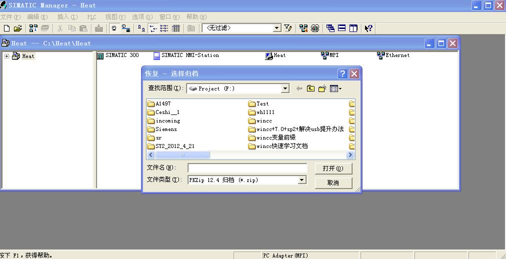Image resolution: width=506 pixels, height=259 pixels.
Task: Click the 取消 cancel button
Action: [x=333, y=182]
